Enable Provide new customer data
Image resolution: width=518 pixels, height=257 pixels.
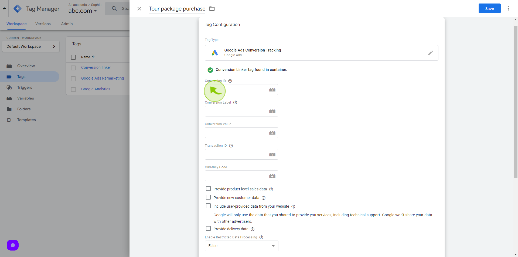point(208,197)
